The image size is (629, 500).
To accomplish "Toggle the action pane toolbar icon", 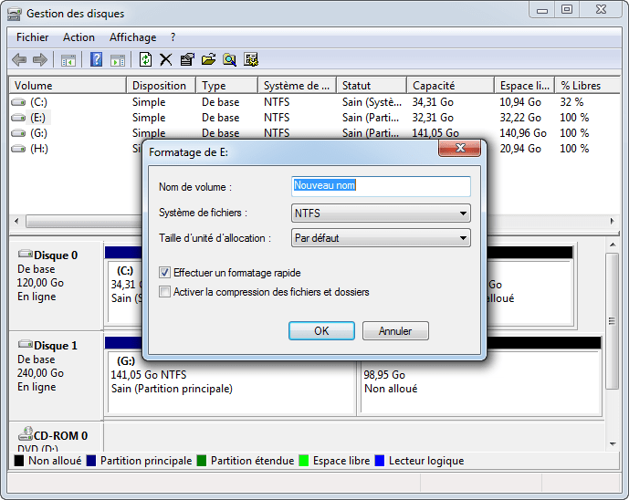I will pyautogui.click(x=118, y=60).
